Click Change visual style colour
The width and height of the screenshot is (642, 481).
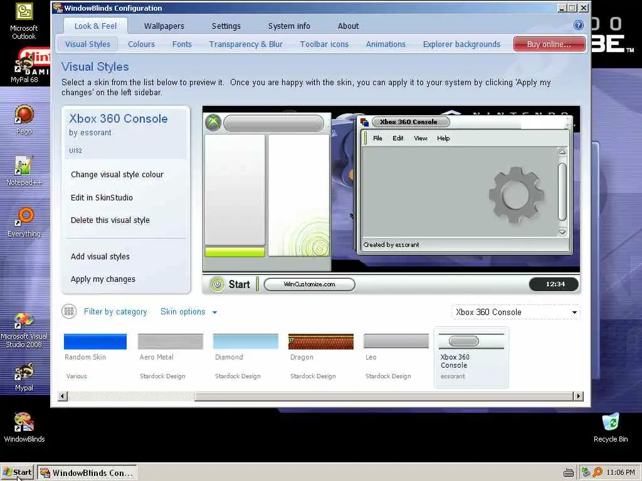pyautogui.click(x=117, y=175)
